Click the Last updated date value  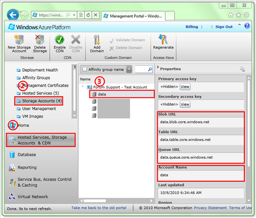pyautogui.click(x=181, y=193)
